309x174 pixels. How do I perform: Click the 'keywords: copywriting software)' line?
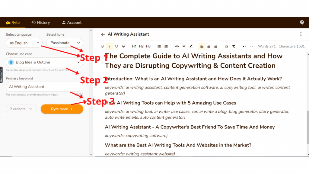136,136
